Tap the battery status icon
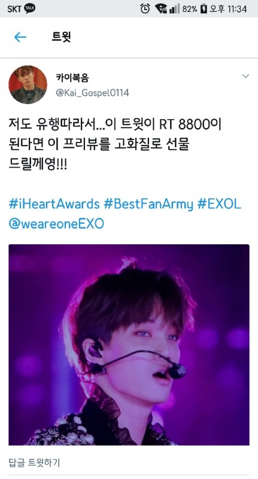 [204, 9]
